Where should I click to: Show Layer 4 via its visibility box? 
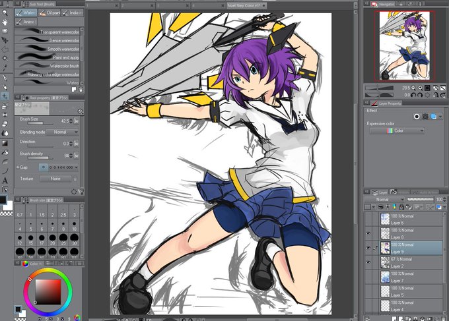tap(368, 306)
